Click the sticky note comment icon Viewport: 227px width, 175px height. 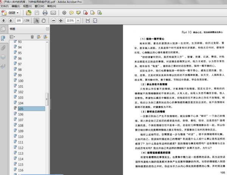[x=72, y=12]
